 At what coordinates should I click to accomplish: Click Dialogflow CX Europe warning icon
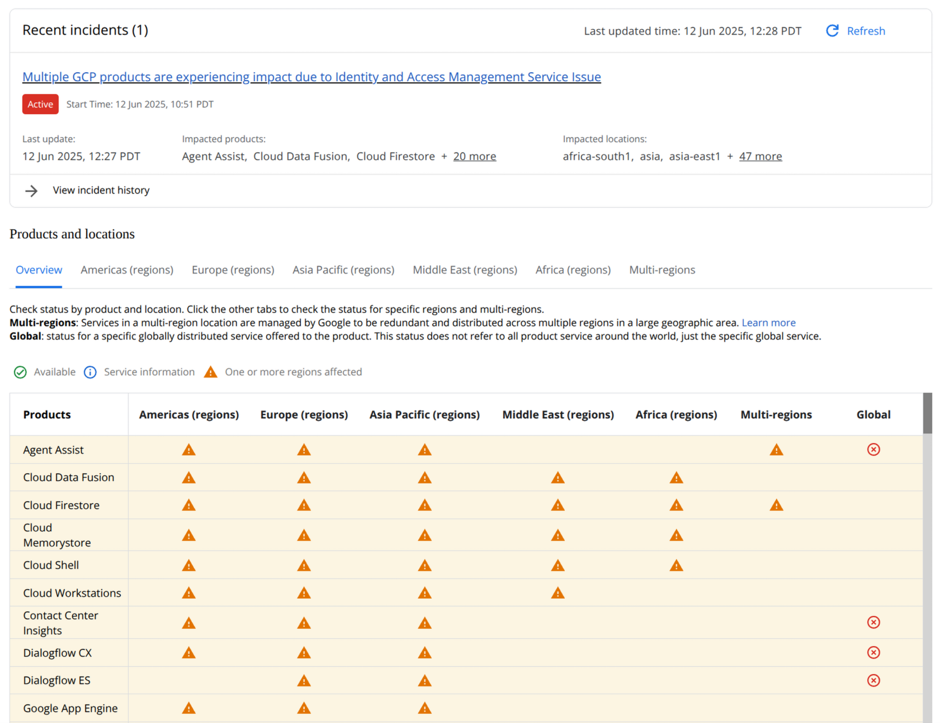(x=304, y=653)
